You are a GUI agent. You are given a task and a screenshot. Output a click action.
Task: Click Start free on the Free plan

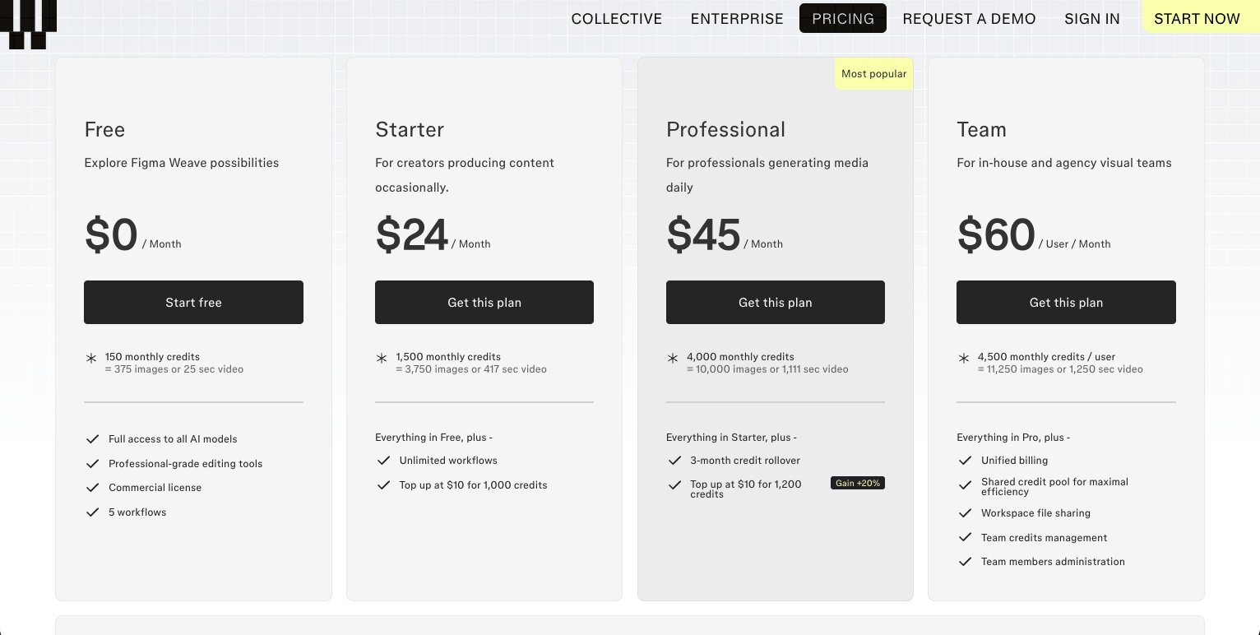click(x=193, y=302)
